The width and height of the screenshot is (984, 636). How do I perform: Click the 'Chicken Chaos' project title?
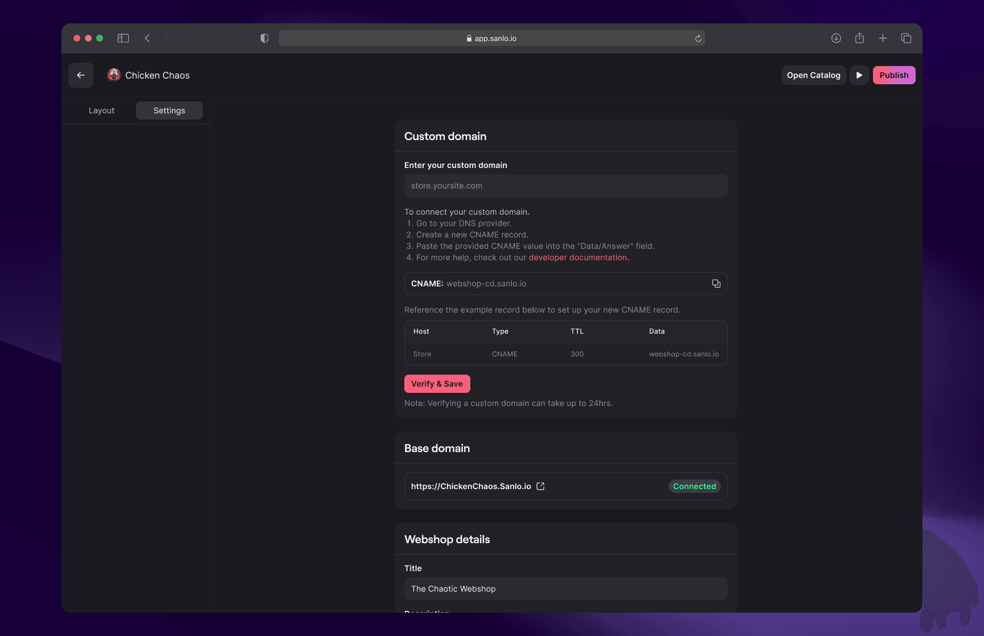[157, 75]
